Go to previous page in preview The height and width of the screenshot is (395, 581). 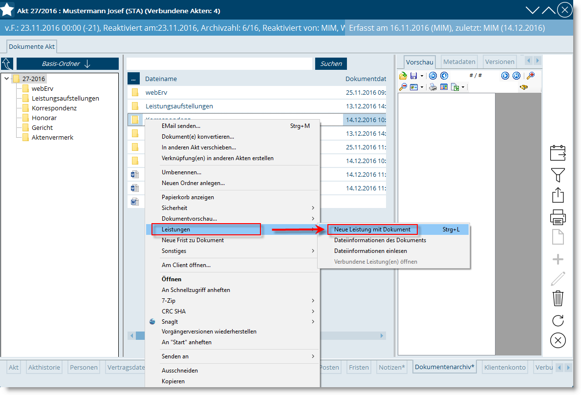[x=444, y=76]
